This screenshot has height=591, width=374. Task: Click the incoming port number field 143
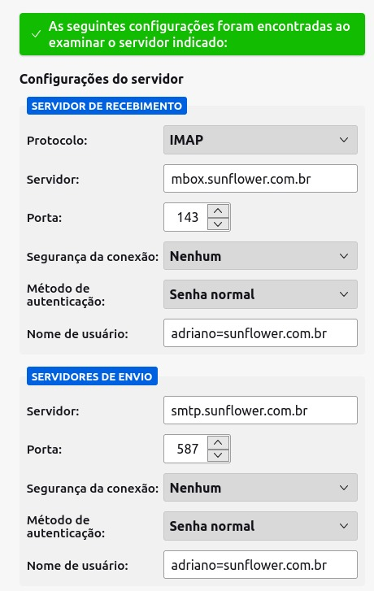coord(186,217)
